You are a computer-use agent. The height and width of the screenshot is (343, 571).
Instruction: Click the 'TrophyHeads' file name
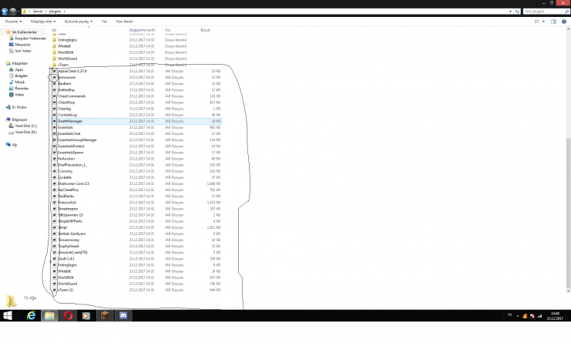[69, 246]
